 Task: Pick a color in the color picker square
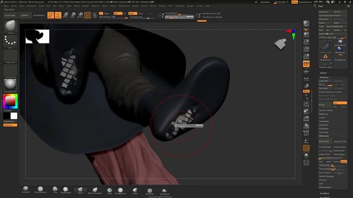(10, 101)
